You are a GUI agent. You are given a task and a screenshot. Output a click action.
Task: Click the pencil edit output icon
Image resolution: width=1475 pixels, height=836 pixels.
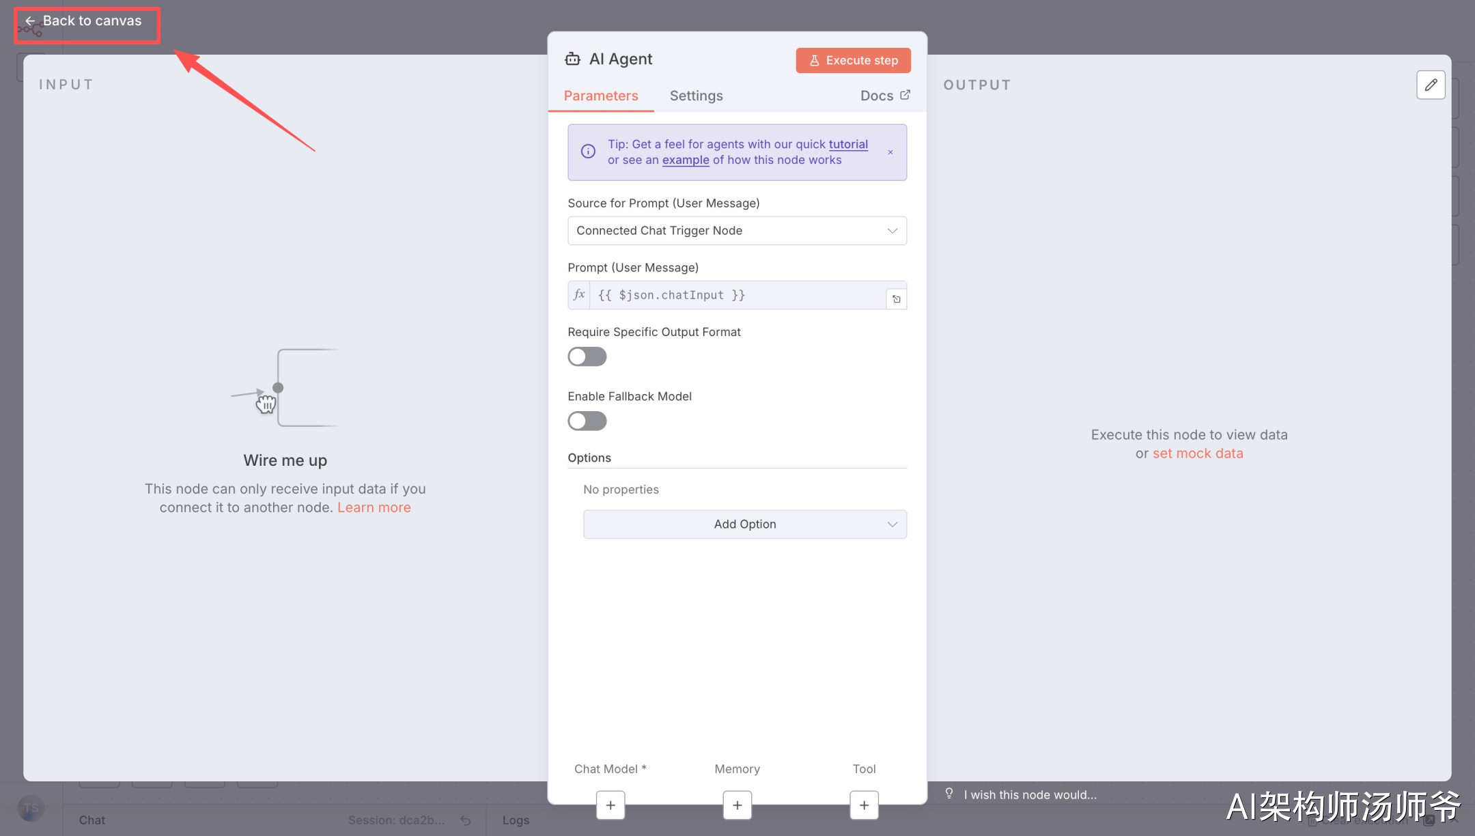(x=1431, y=85)
